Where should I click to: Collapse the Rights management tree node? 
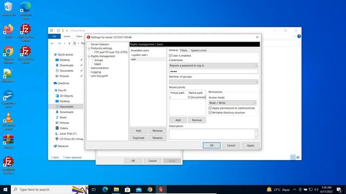click(x=89, y=56)
